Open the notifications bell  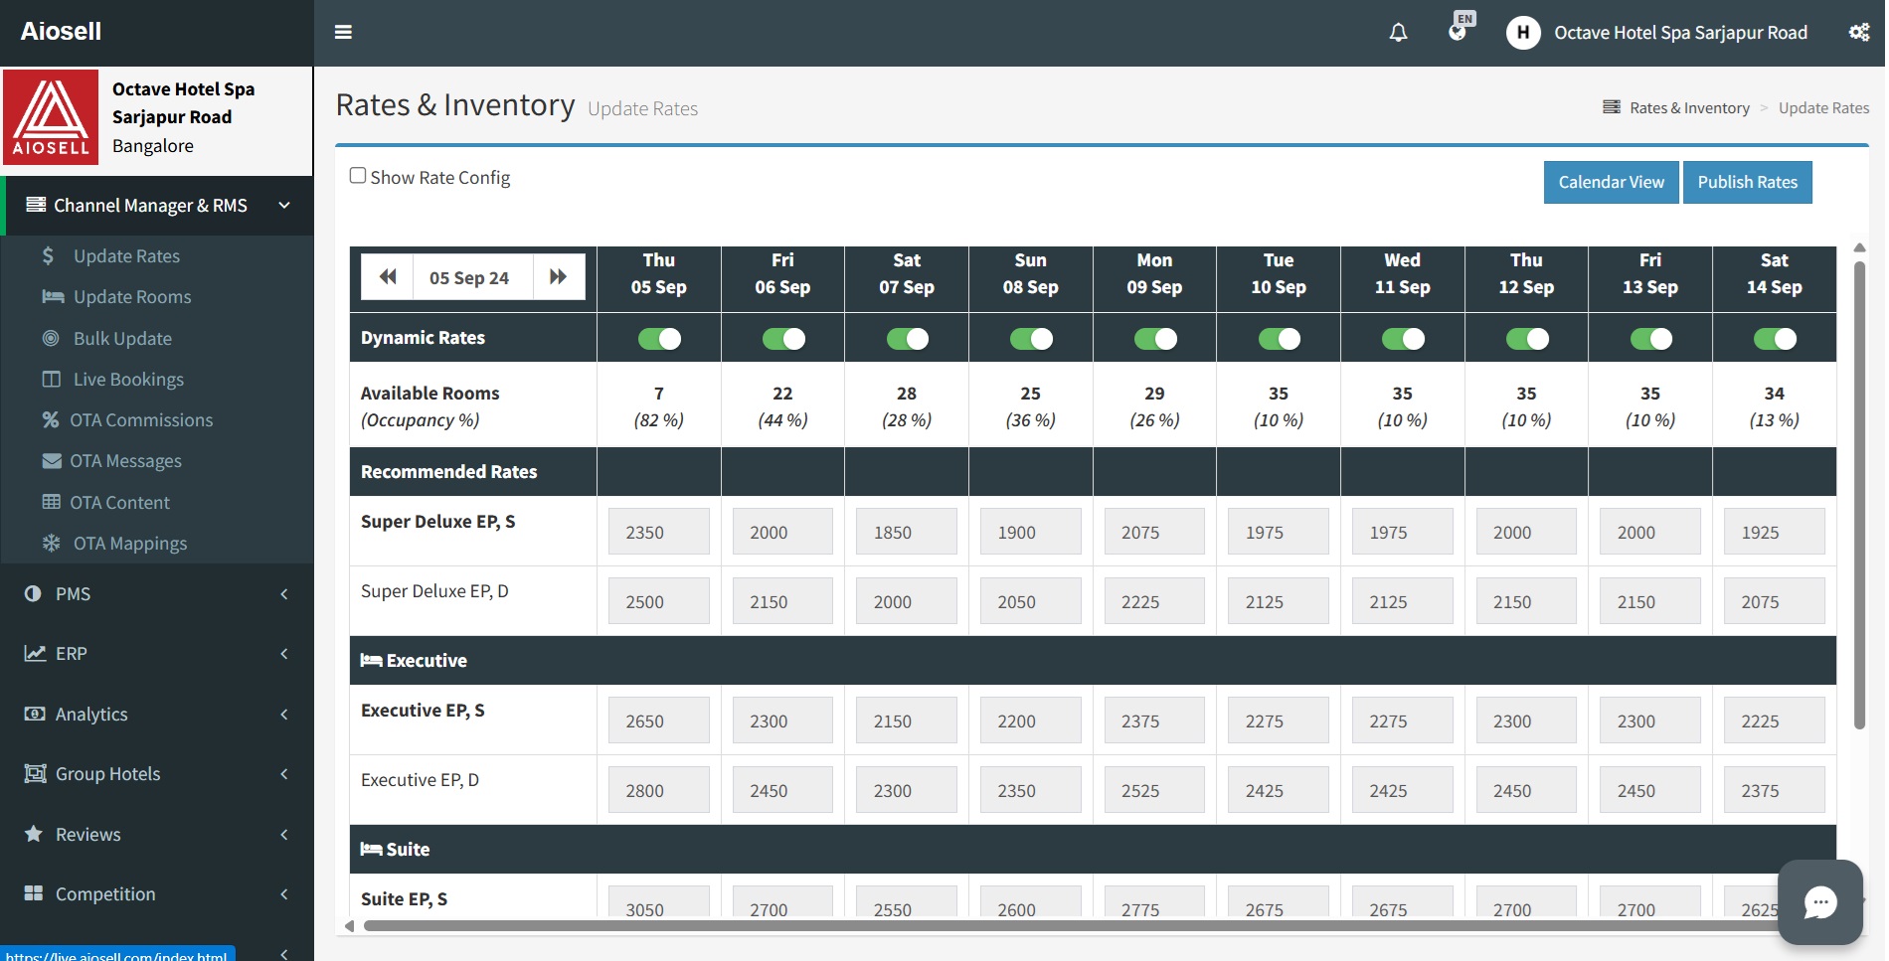point(1398,33)
